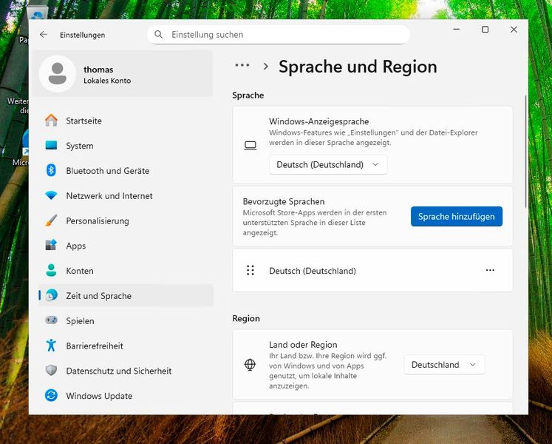Screen dimensions: 552x444
Task: Click the Datenschutz shield icon
Action: (x=51, y=370)
